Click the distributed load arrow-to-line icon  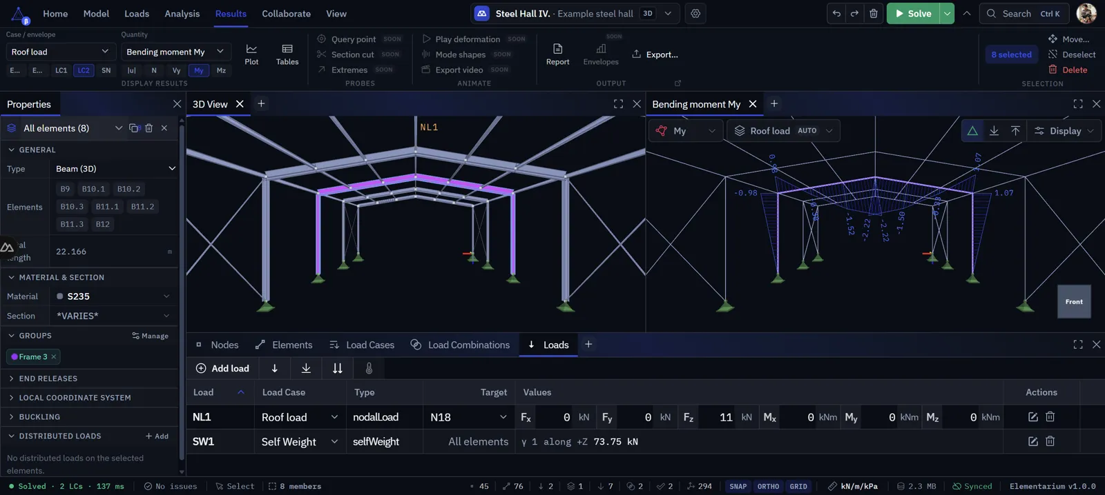tap(306, 368)
